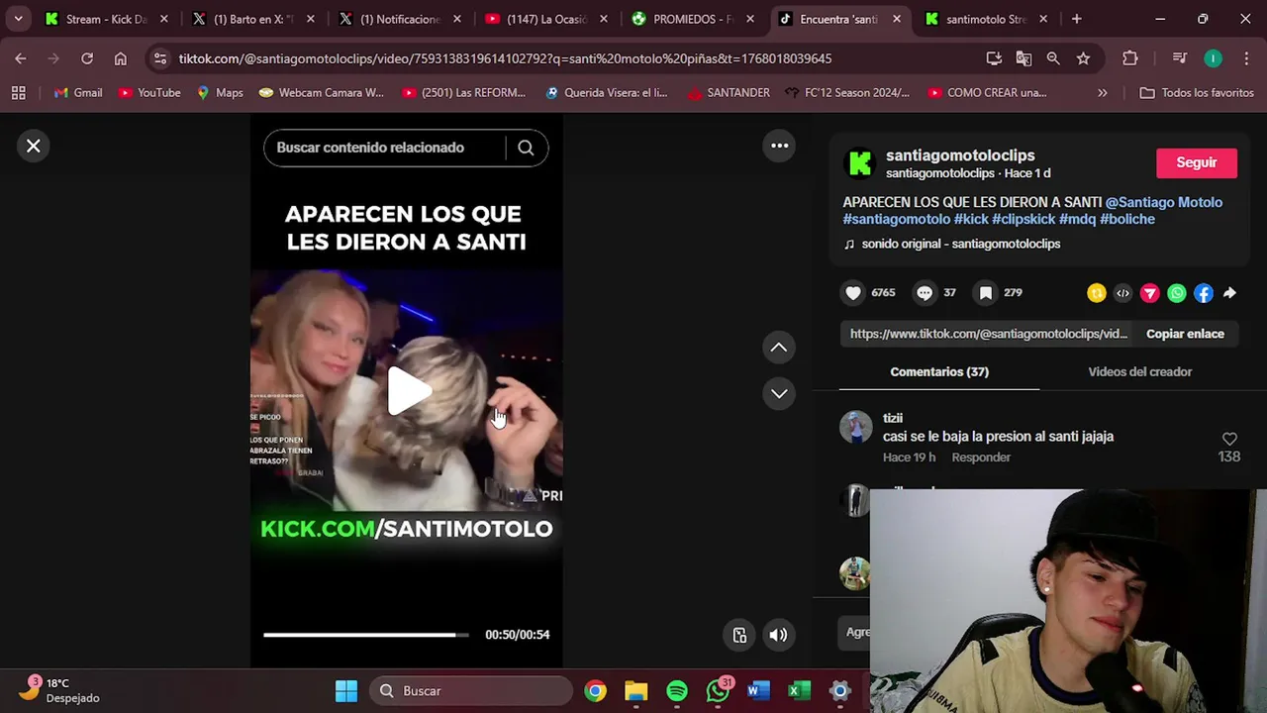Open the santiagomotoloclips profile avatar
The image size is (1267, 713).
tap(860, 163)
